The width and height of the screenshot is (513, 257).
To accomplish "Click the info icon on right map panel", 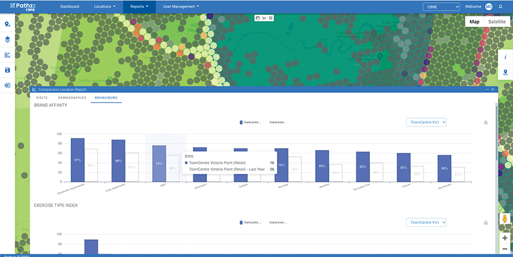I will pos(505,58).
